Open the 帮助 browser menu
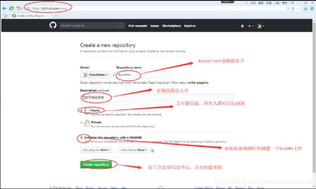Image resolution: width=316 pixels, height=189 pixels. coord(284,3)
